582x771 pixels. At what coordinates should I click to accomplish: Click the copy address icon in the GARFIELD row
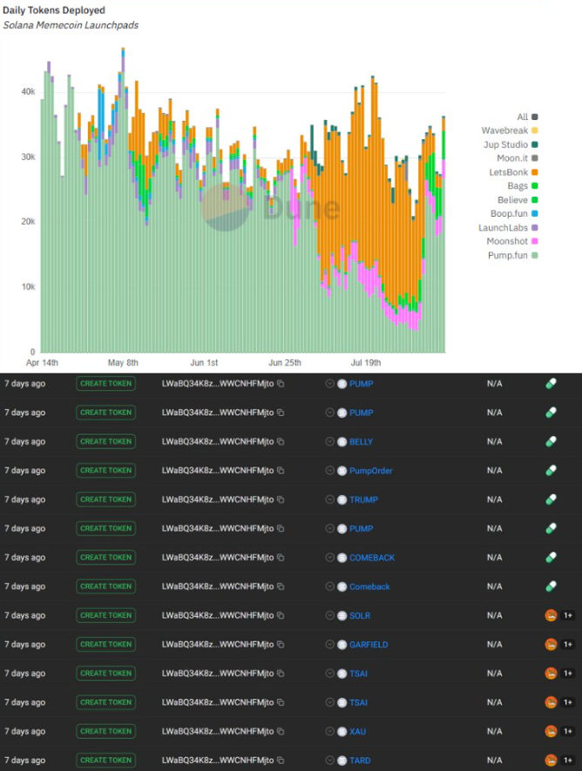tap(281, 645)
